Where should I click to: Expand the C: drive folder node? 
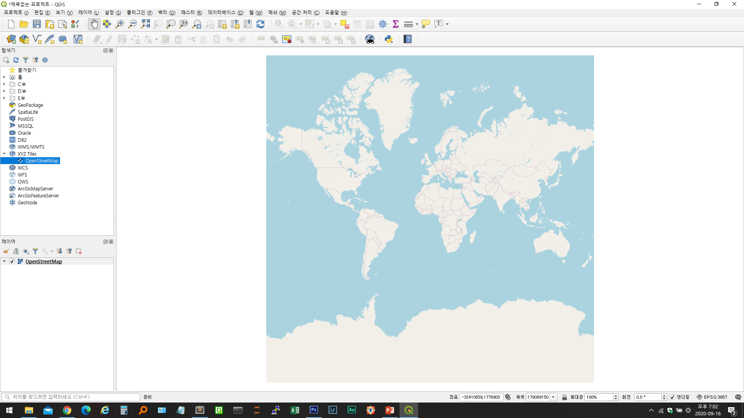[x=4, y=84]
